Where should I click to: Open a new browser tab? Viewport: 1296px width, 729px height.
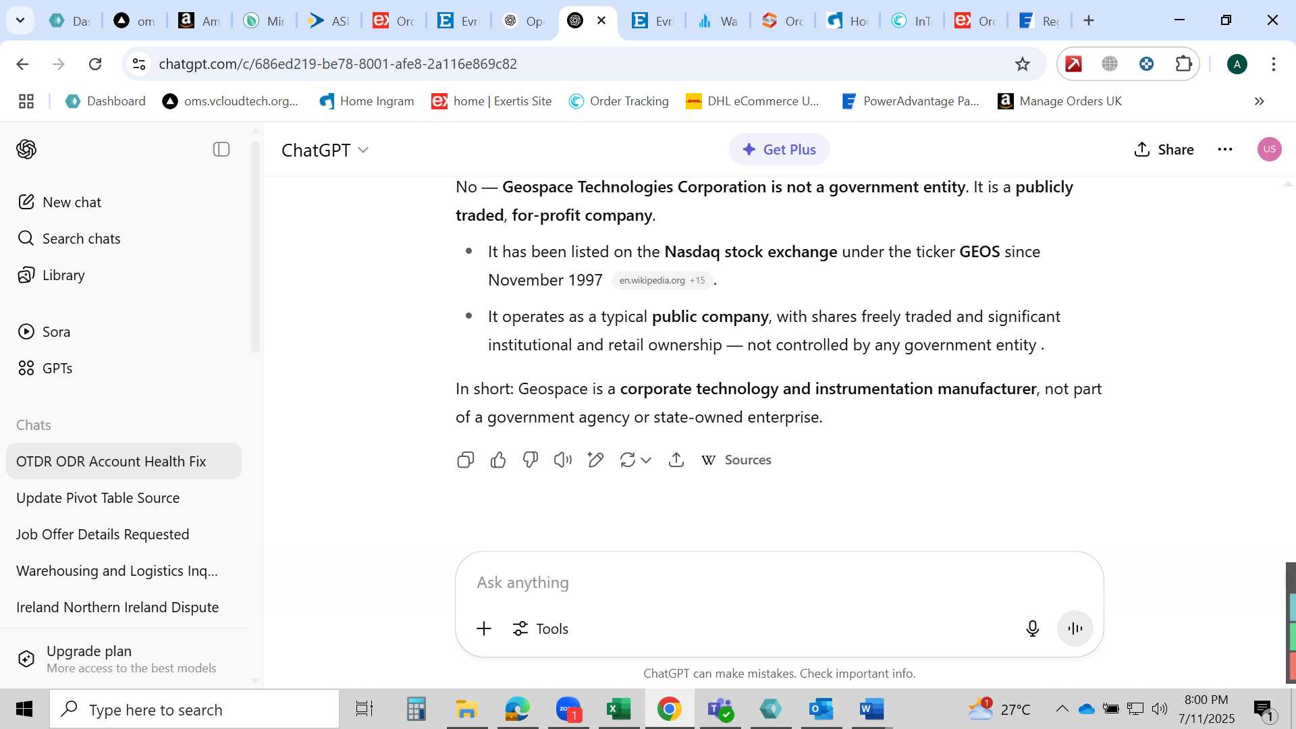[1089, 21]
